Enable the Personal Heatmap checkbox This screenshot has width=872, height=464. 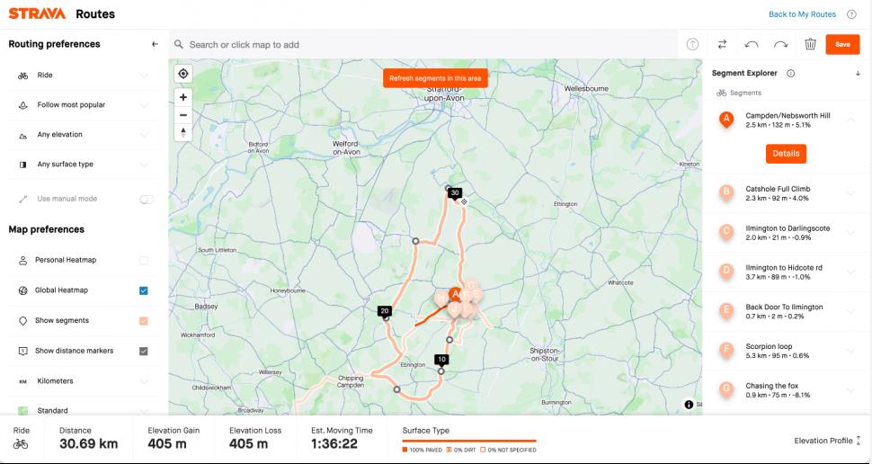[x=144, y=261]
